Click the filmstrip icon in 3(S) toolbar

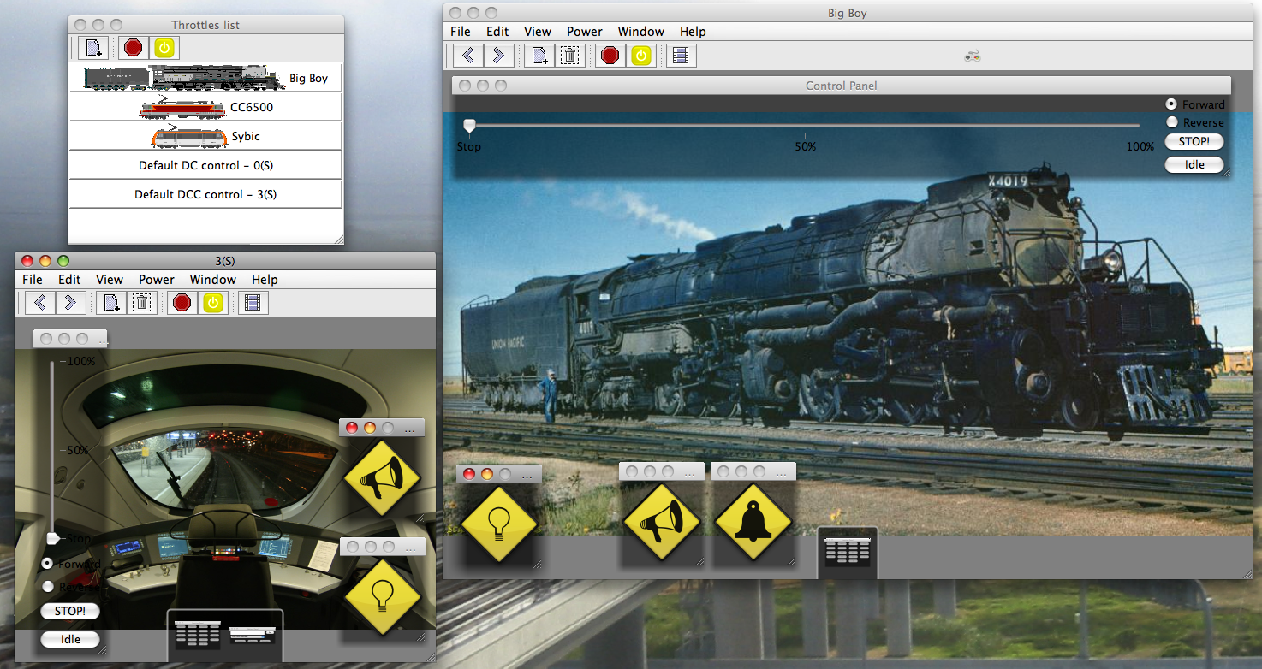[x=252, y=302]
